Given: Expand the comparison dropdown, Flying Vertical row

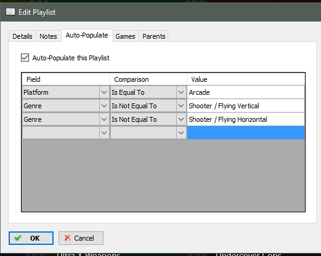Looking at the screenshot, I should (x=181, y=106).
